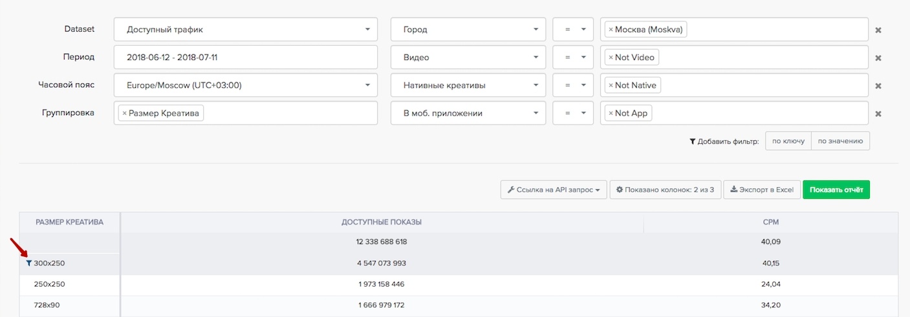The width and height of the screenshot is (910, 317).
Task: Click Показано колонок: 2 из 3
Action: click(x=665, y=190)
